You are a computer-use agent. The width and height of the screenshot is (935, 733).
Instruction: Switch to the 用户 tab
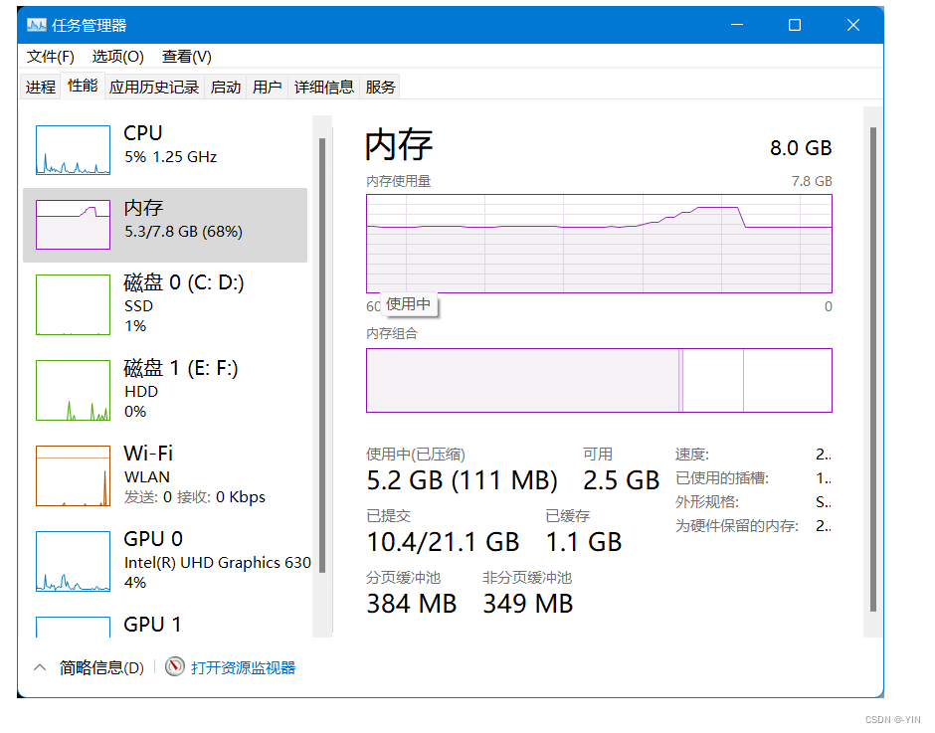tap(267, 88)
